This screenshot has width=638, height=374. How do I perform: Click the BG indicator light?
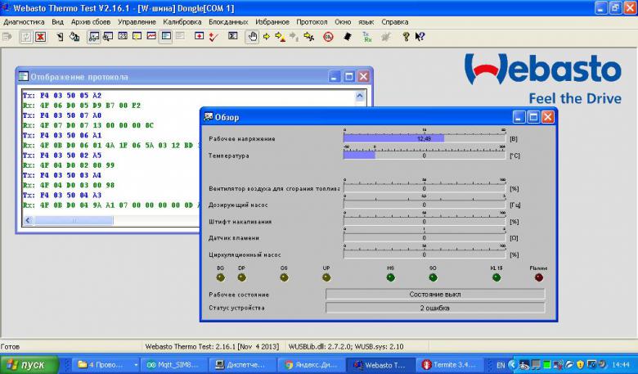pos(221,277)
